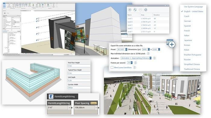
Task: Click info icon after max dimension size
Action: coord(148,54)
